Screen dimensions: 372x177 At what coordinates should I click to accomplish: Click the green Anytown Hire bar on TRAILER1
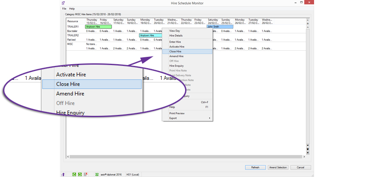(x=98, y=26)
